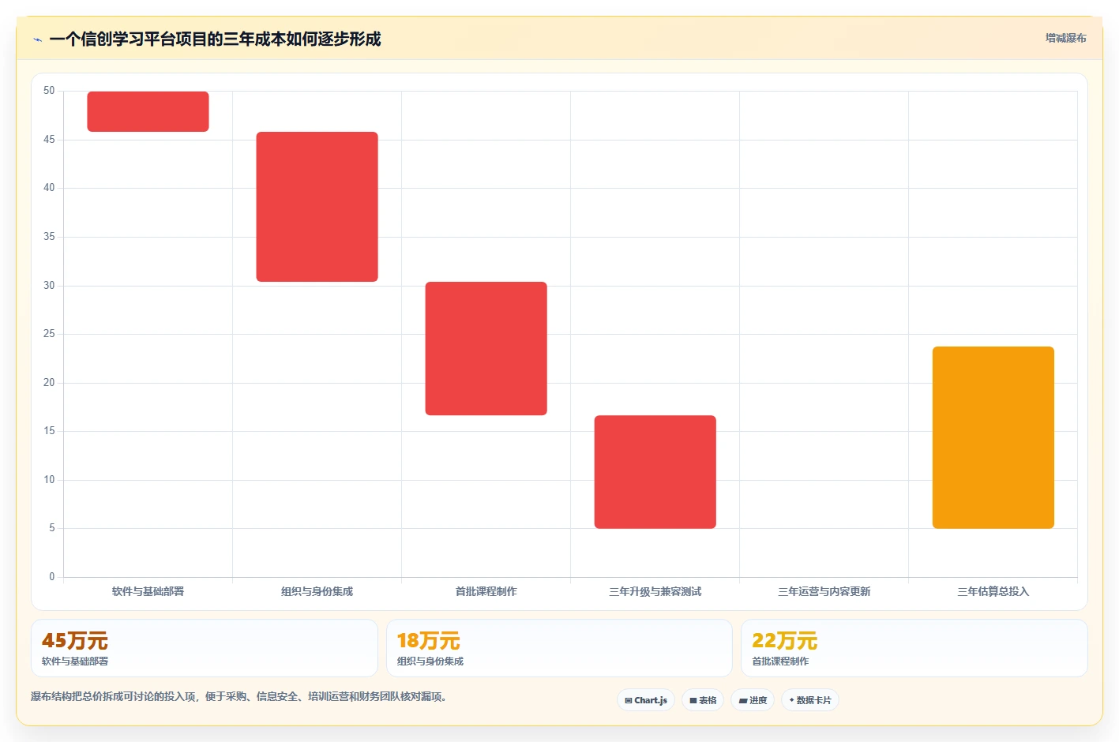Click the y-axis value 0
This screenshot has height=742, width=1119.
click(52, 577)
